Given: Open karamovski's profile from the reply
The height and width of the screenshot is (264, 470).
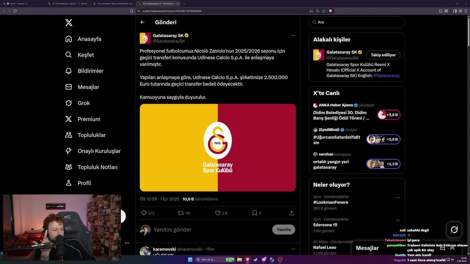Looking at the screenshot, I should [x=164, y=249].
